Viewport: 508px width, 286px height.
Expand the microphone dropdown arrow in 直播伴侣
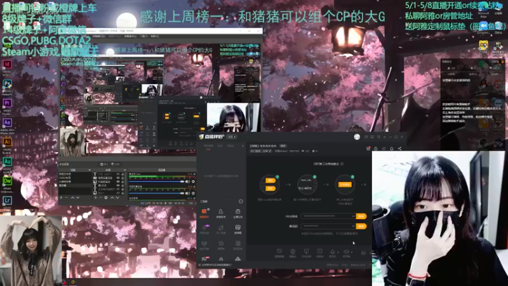pos(338,252)
